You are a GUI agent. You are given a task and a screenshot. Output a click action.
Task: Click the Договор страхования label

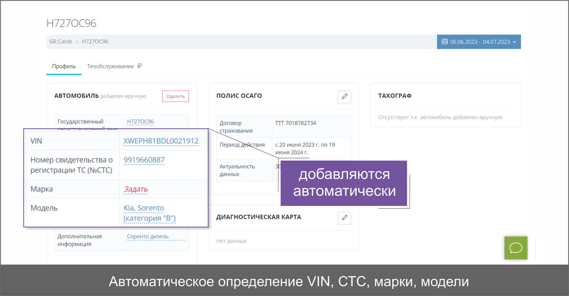236,127
